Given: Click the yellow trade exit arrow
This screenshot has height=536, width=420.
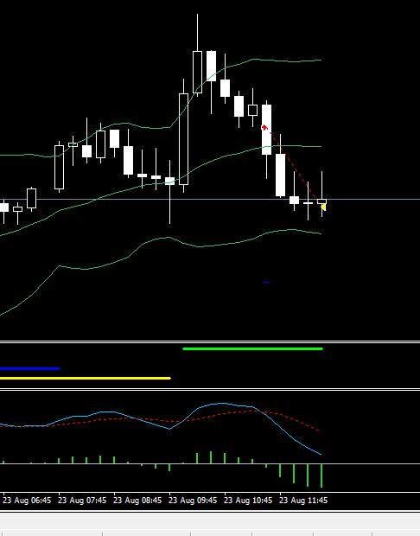Looking at the screenshot, I should (323, 207).
